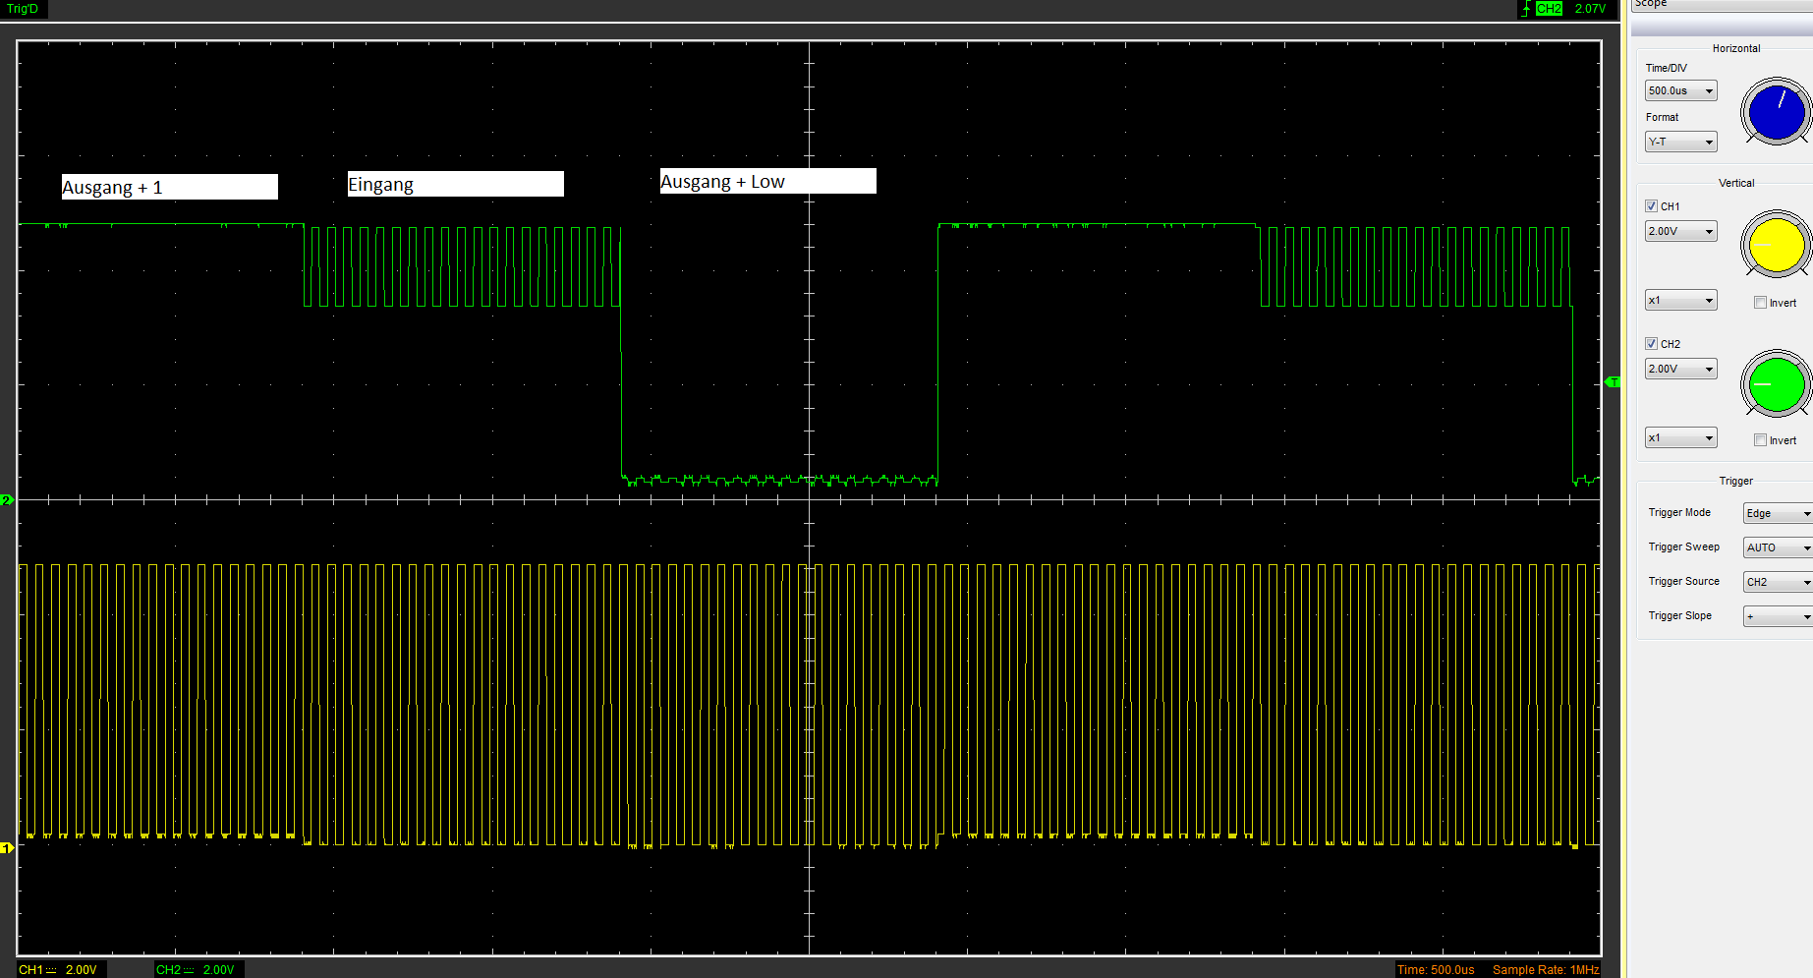Open the Trigger Source CH2 dropdown
Screen dimensions: 1813x978
pyautogui.click(x=1778, y=582)
